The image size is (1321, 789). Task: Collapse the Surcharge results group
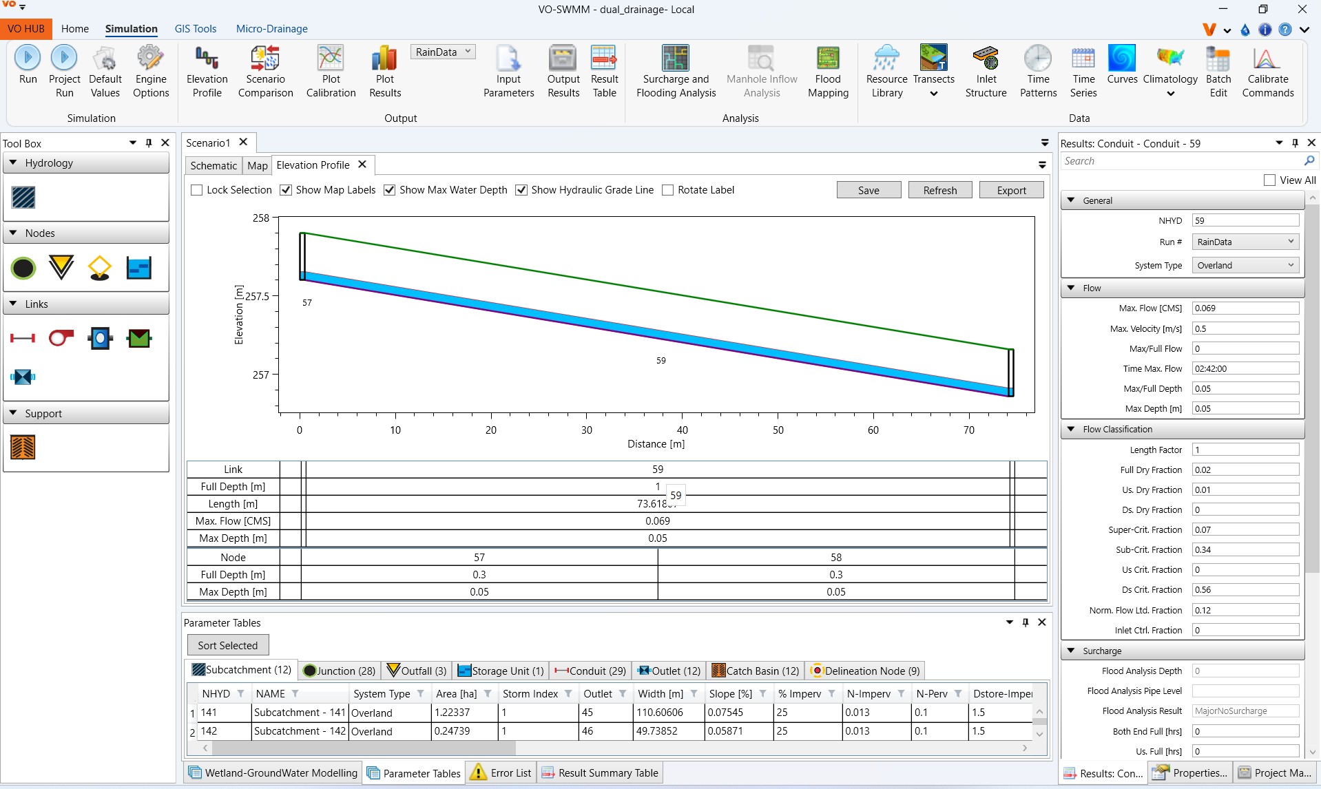coord(1071,651)
